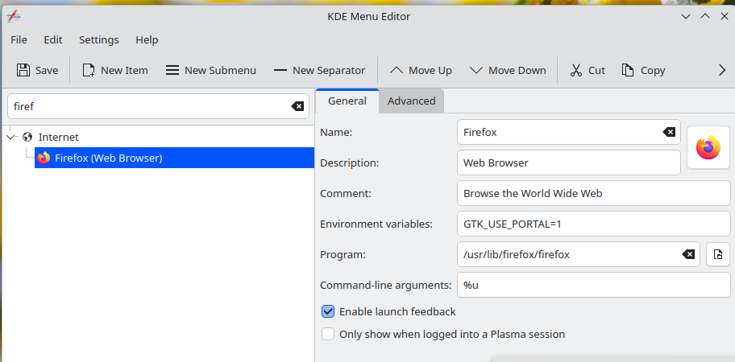The height and width of the screenshot is (362, 735).
Task: Close the KDE Menu Editor window
Action: tap(725, 16)
